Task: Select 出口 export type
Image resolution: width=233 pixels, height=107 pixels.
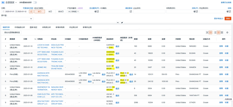Action: coord(50,11)
